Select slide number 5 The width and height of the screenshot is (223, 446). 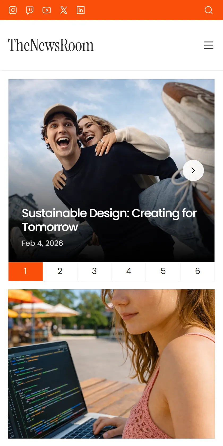click(163, 271)
